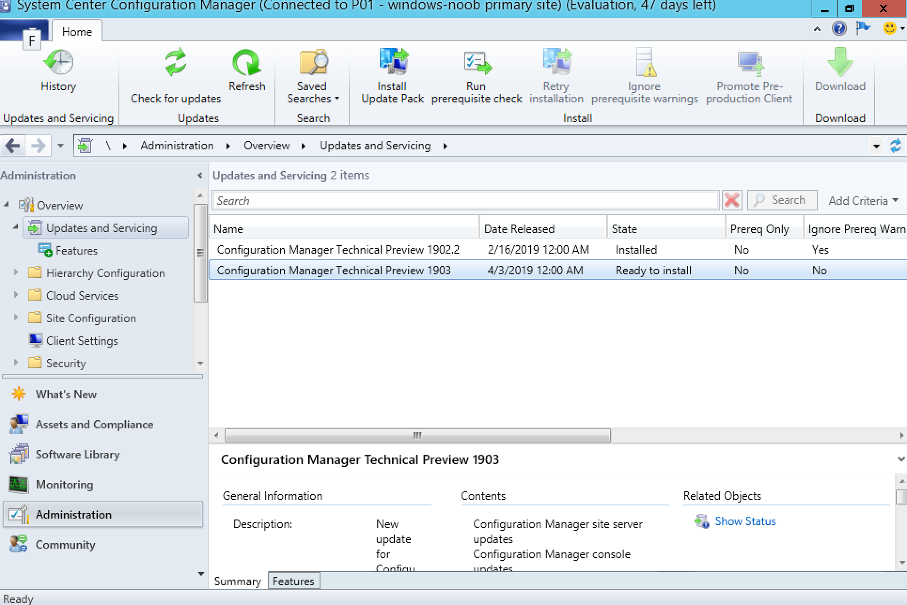Select Technical Preview 1903 row
907x605 pixels.
tap(558, 270)
